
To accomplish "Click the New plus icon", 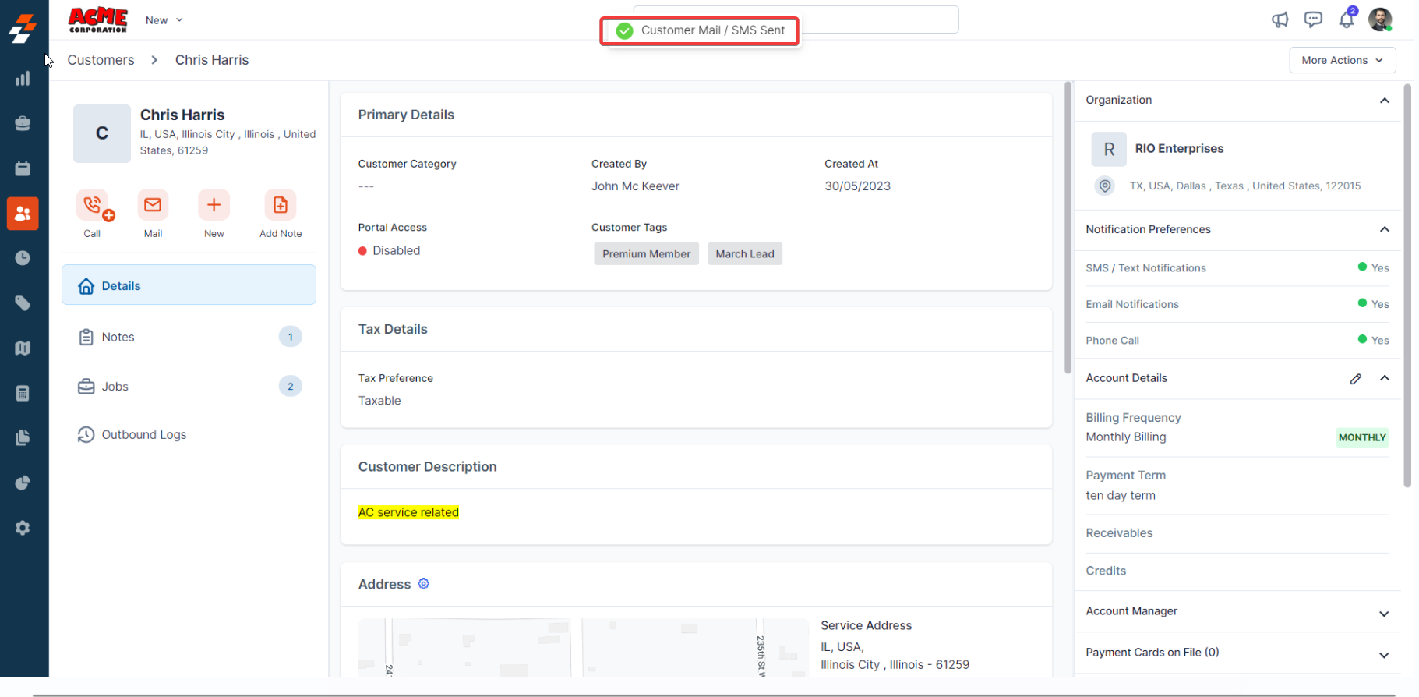I will pos(214,205).
